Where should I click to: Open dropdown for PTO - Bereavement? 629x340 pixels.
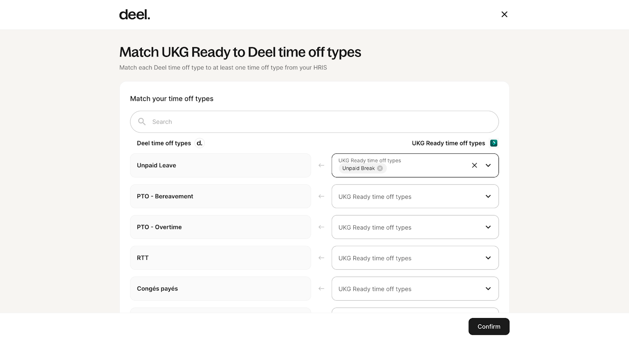[x=415, y=196]
